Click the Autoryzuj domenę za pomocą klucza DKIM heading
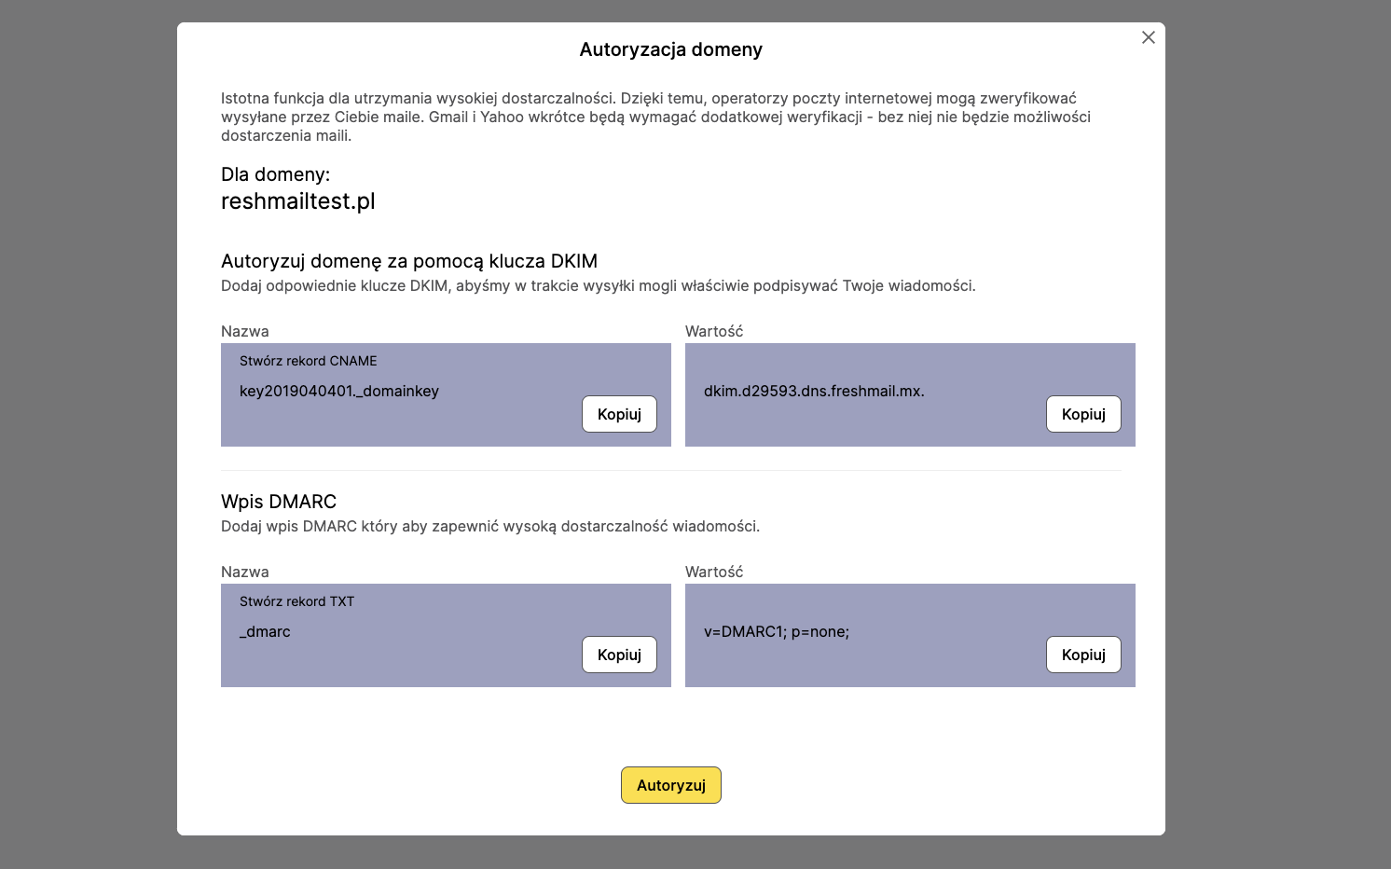 (409, 261)
